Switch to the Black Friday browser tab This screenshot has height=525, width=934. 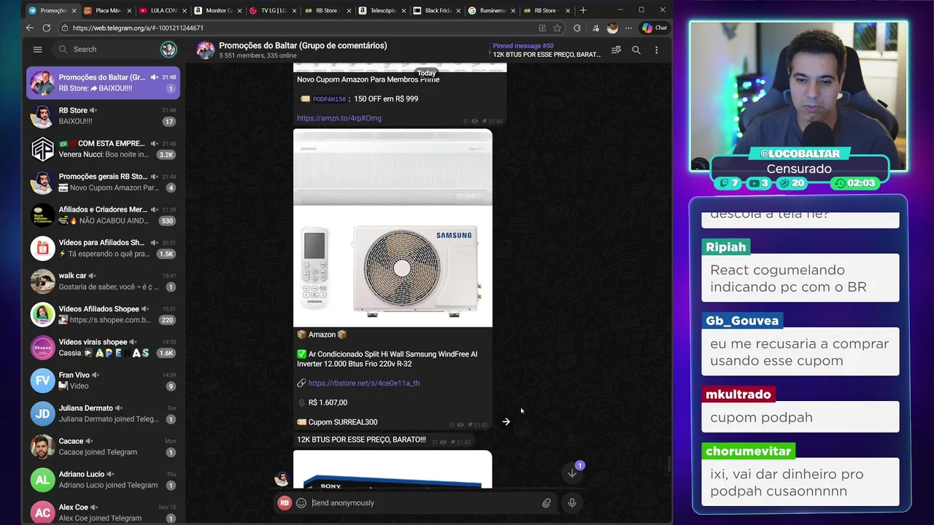pos(436,11)
